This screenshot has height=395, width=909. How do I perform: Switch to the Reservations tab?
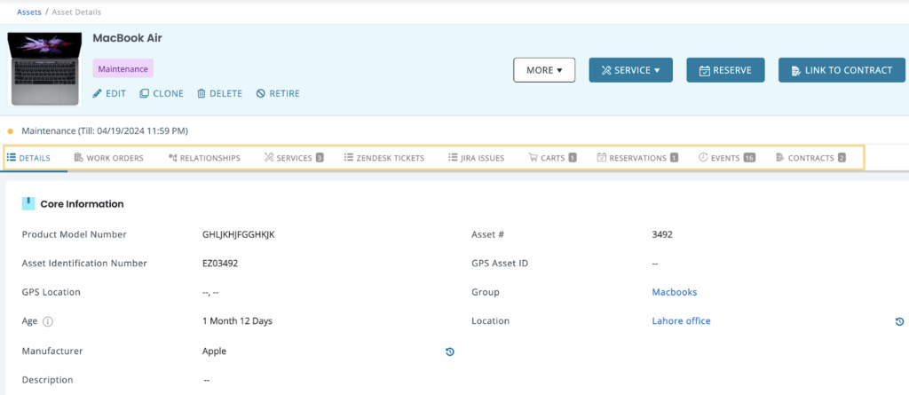tap(637, 158)
